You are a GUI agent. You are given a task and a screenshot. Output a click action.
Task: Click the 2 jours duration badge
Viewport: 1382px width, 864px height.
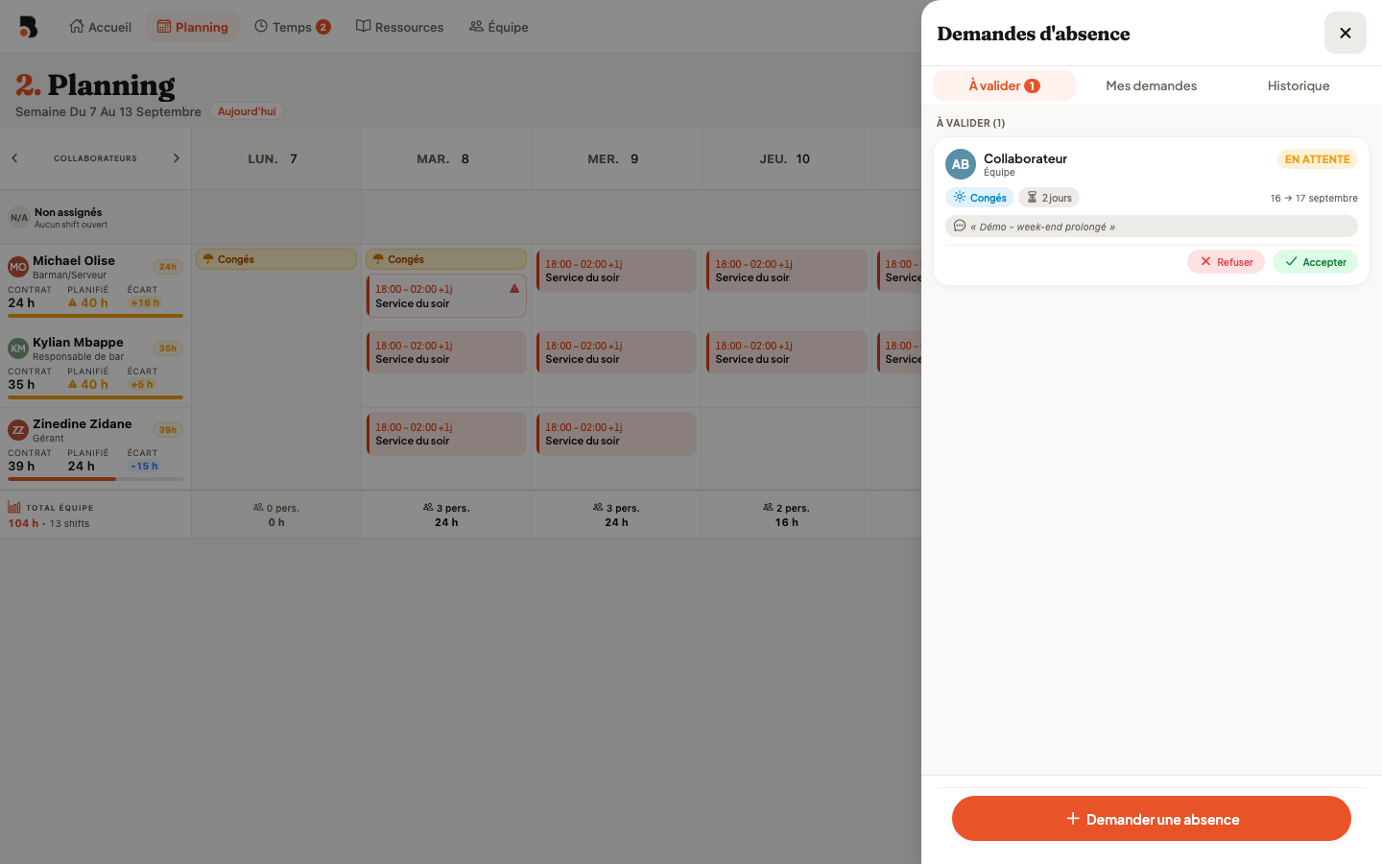click(x=1049, y=198)
